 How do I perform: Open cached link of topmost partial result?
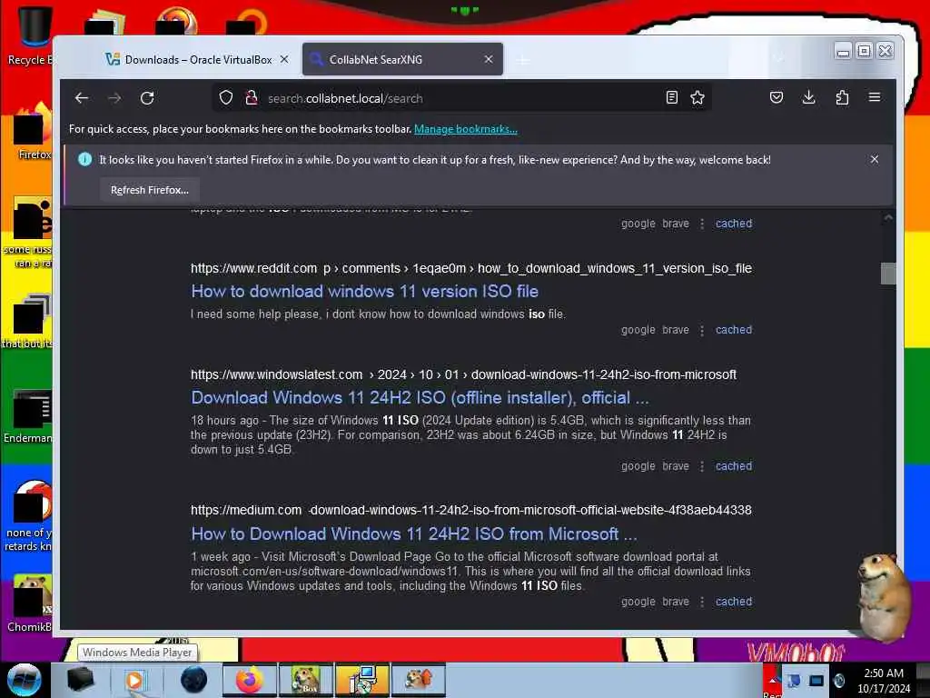(x=734, y=224)
